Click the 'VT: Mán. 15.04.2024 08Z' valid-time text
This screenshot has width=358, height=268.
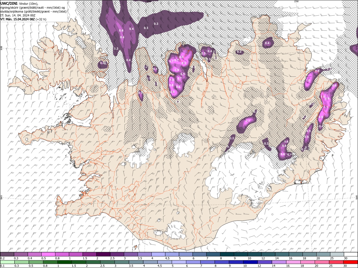17,19
